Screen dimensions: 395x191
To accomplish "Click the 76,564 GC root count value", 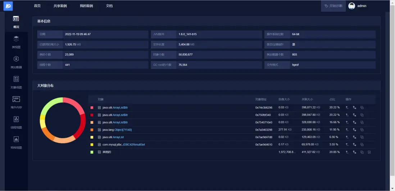I will click(183, 65).
